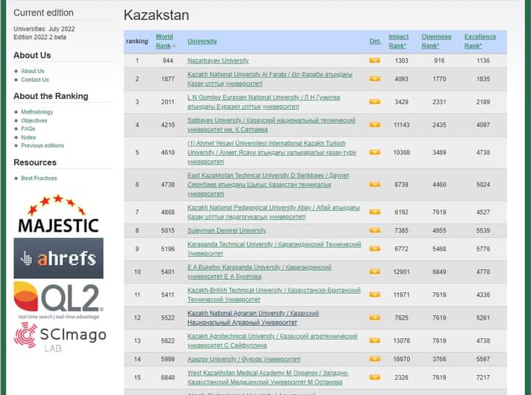This screenshot has height=395, width=531.
Task: Select world rank value 944
Action: tap(167, 61)
